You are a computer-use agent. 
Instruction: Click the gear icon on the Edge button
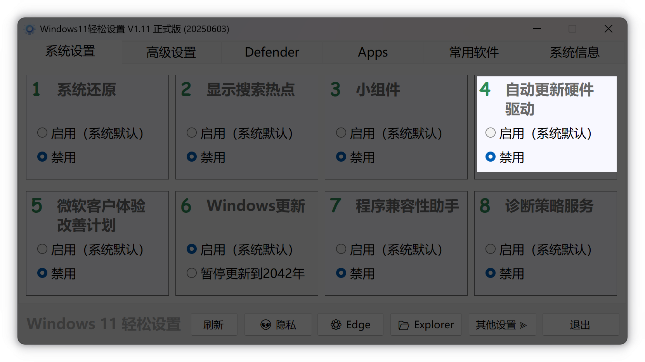click(336, 325)
